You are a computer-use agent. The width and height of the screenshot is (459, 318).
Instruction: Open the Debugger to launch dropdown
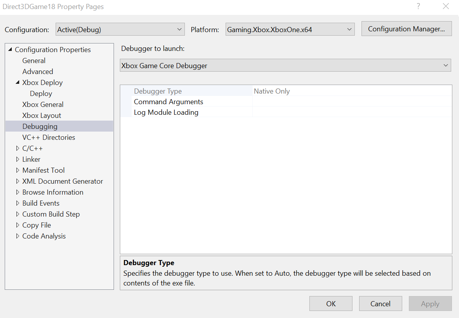286,65
